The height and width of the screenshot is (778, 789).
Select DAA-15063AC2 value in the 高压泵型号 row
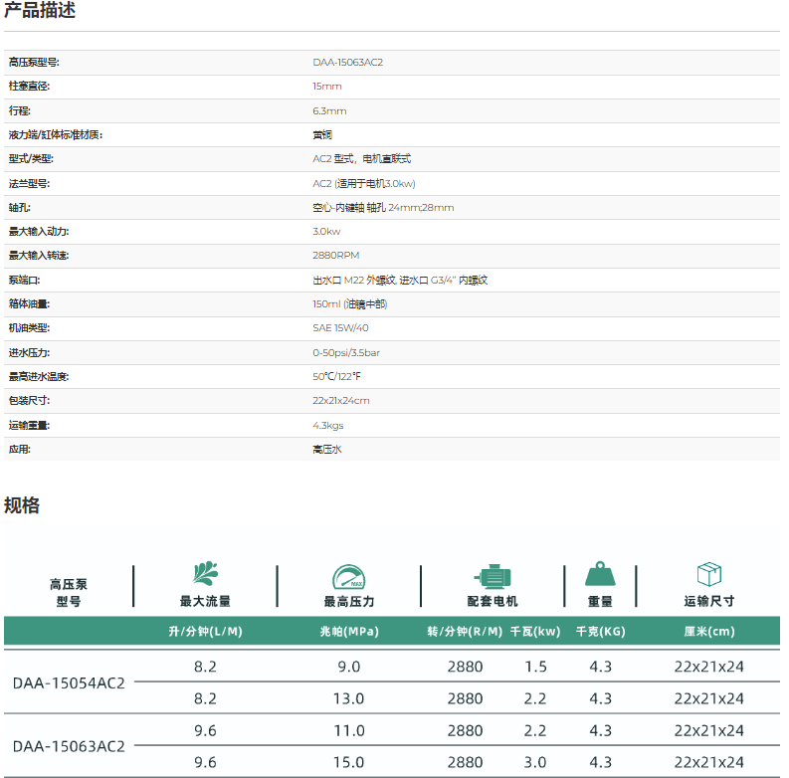(x=347, y=63)
